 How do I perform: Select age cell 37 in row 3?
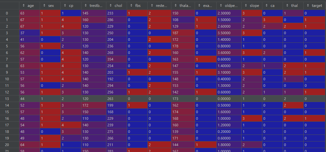(30, 33)
